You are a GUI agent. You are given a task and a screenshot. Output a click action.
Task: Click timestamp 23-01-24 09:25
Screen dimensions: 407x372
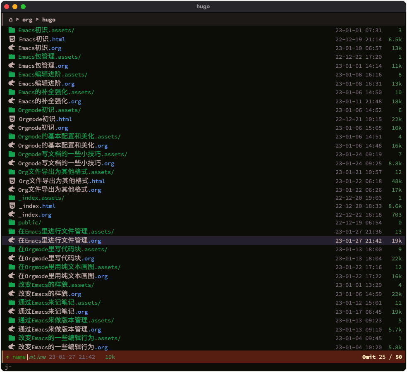pyautogui.click(x=359, y=163)
